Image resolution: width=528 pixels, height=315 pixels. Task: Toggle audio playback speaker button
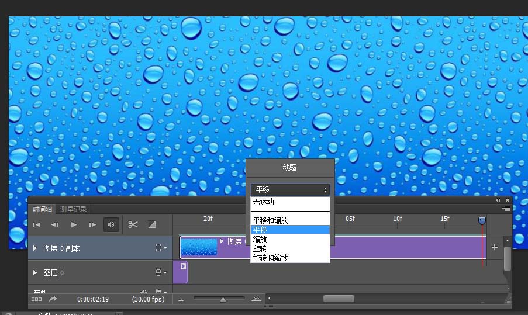tap(111, 224)
